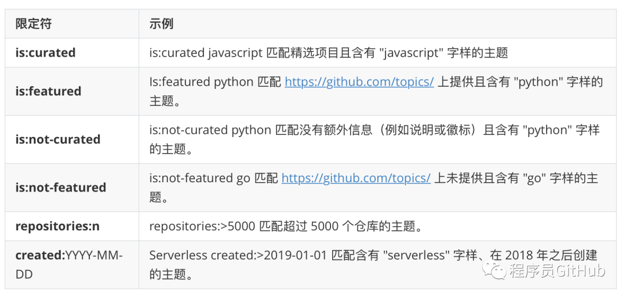Open the github.com/topics link in is:featured row
Viewport: 626px width, 298px height.
[x=359, y=82]
